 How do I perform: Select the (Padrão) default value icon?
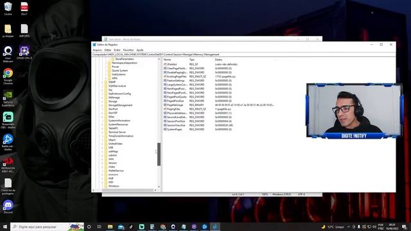(x=165, y=64)
